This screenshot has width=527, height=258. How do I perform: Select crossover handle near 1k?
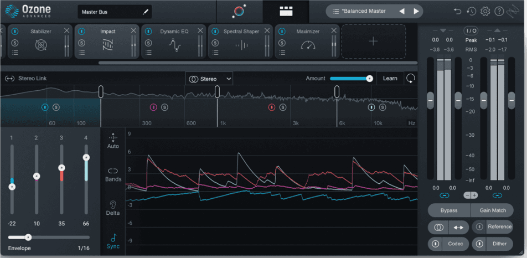217,92
